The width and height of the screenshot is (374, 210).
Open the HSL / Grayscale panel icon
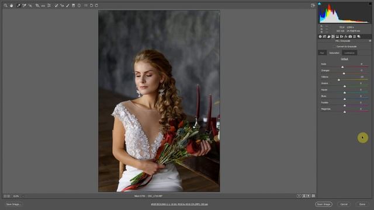(333, 37)
